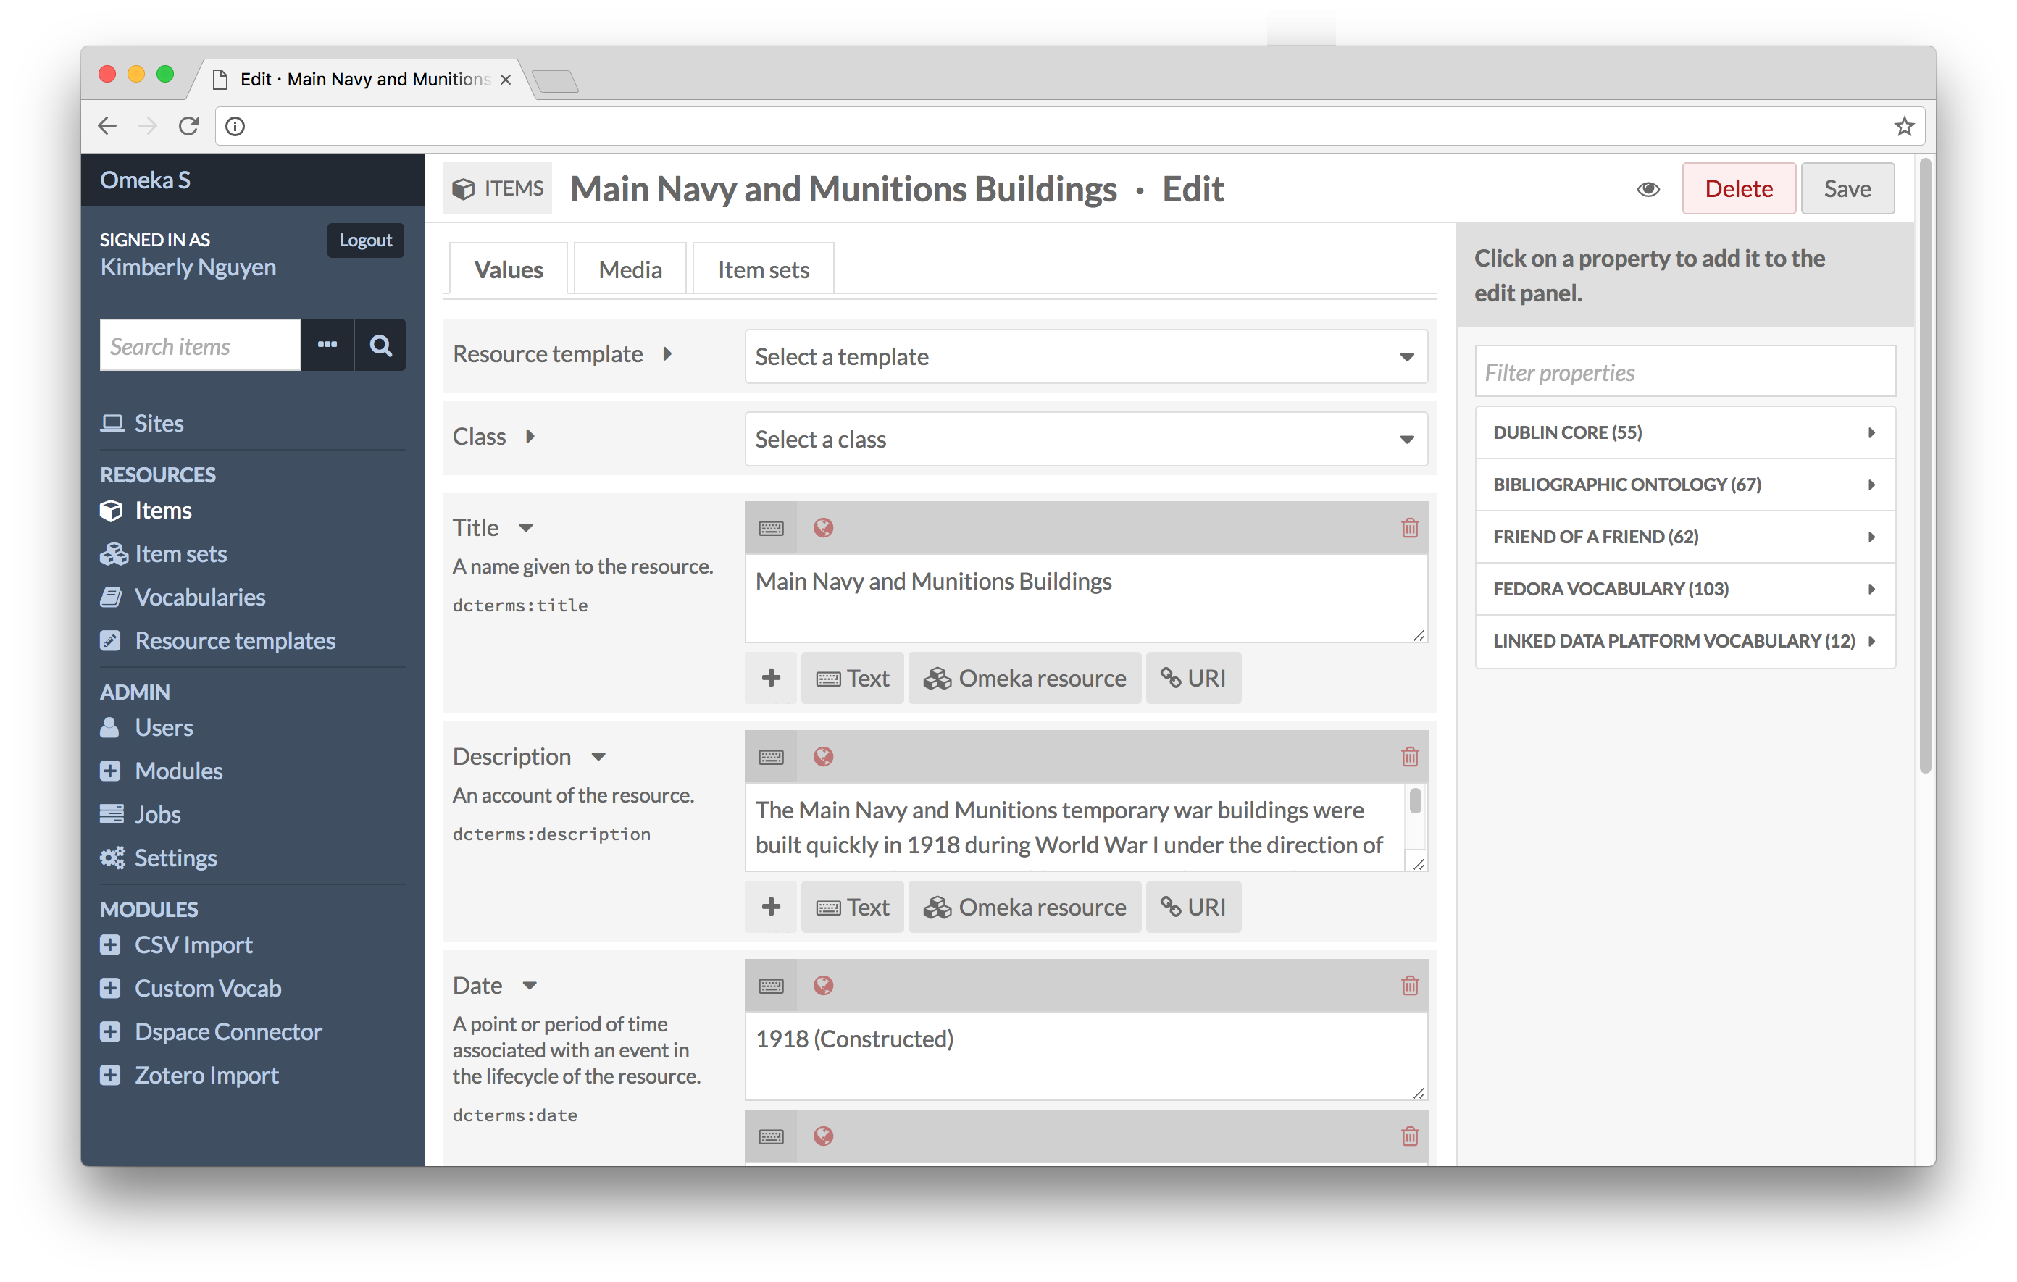The width and height of the screenshot is (2017, 1282).
Task: Click the URI icon in Description field
Action: click(x=1193, y=905)
